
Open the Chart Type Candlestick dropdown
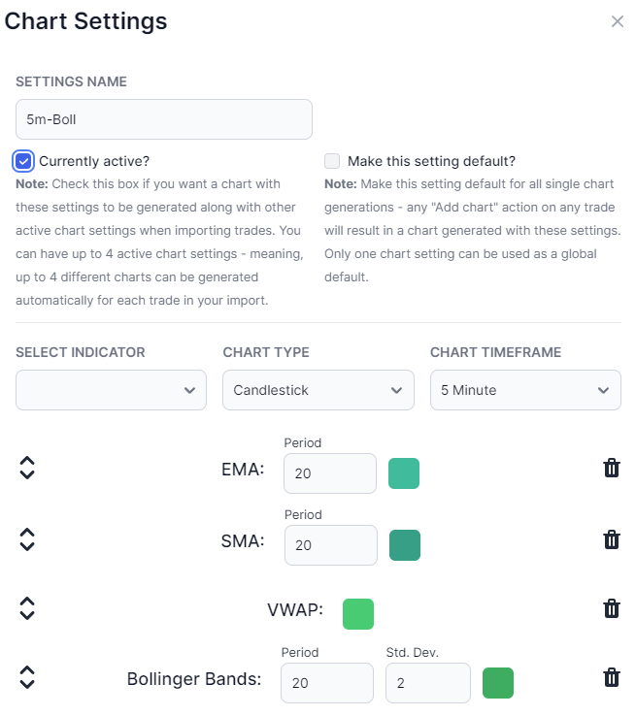[318, 390]
